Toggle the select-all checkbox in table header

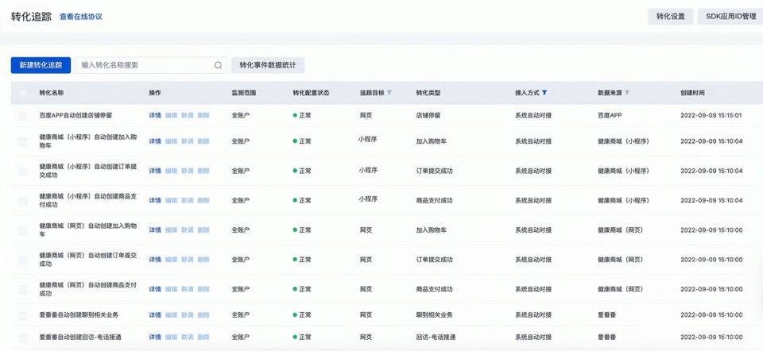coord(23,93)
